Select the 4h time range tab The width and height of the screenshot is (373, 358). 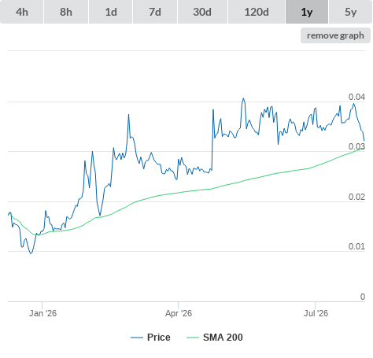(x=22, y=12)
